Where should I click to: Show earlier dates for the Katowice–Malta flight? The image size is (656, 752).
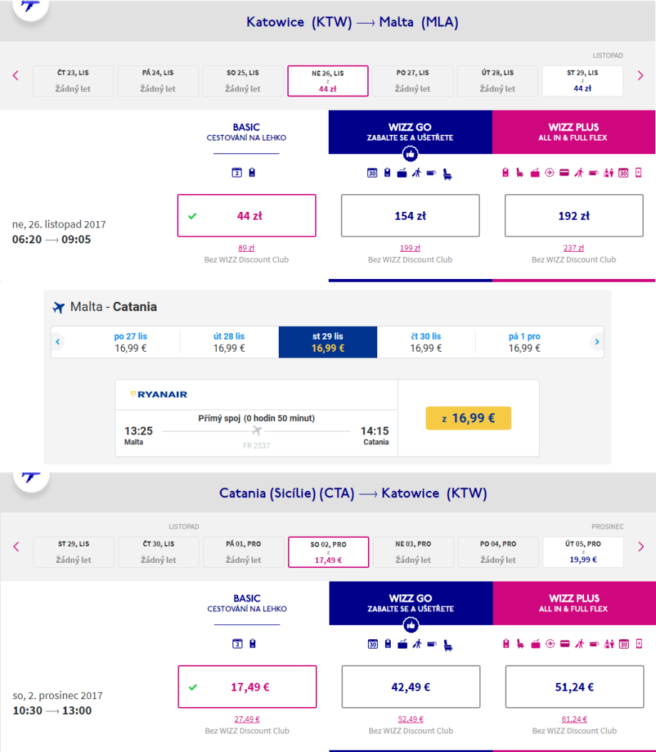point(16,76)
